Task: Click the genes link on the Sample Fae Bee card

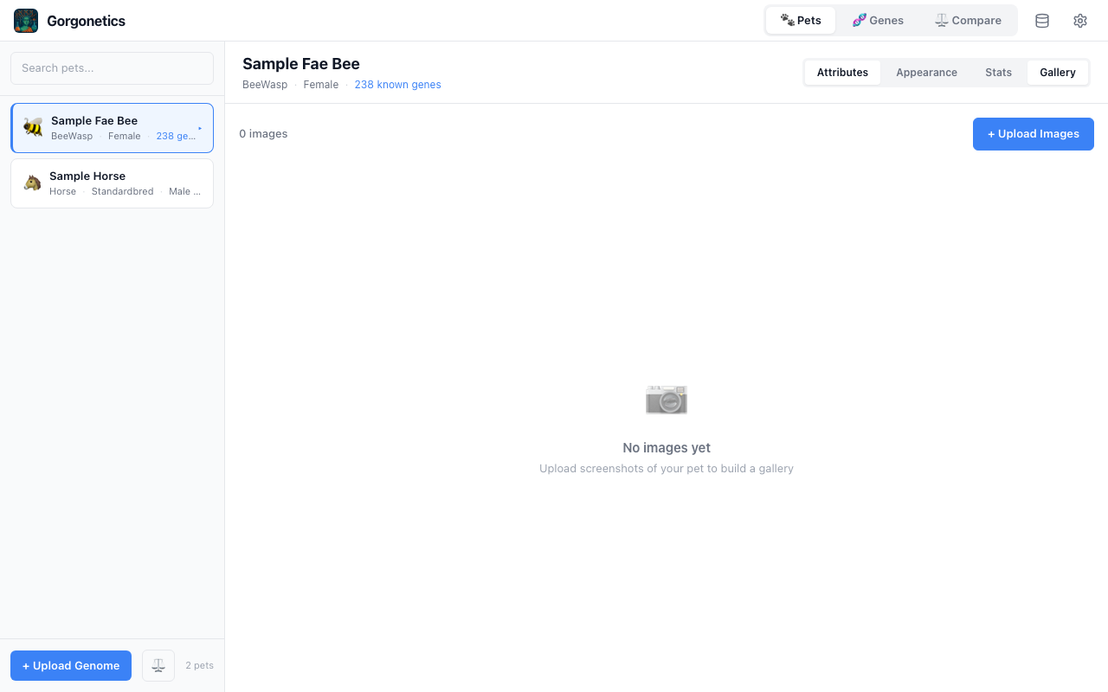Action: coord(176,136)
